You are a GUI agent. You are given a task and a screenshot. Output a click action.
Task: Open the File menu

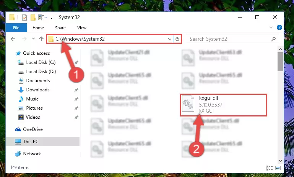coord(16,28)
